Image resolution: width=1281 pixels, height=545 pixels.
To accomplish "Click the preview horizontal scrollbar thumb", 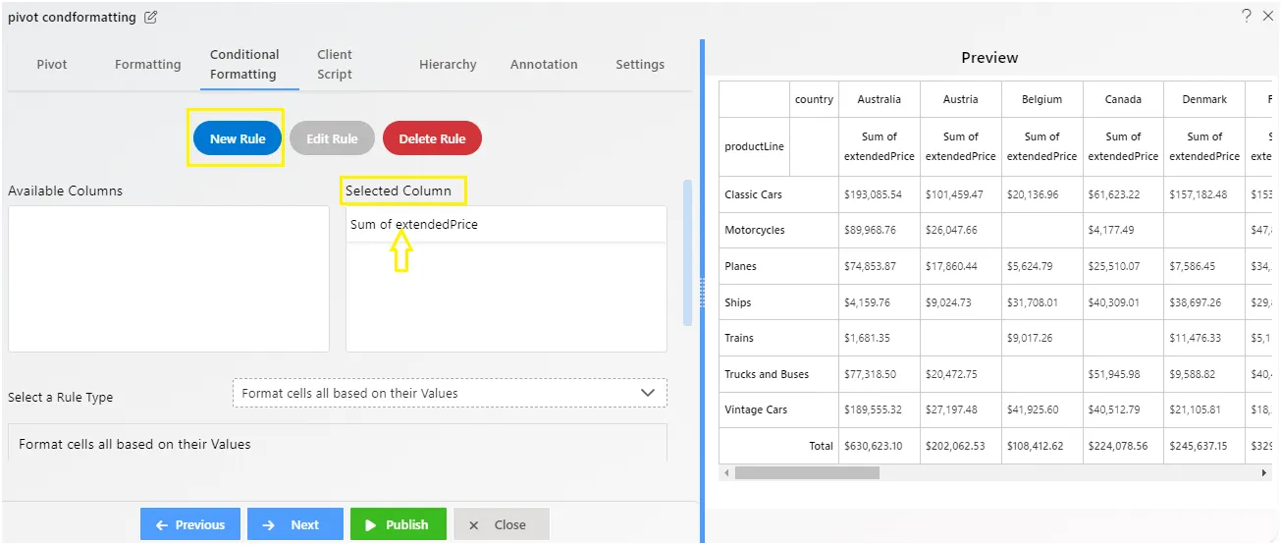I will (x=807, y=472).
